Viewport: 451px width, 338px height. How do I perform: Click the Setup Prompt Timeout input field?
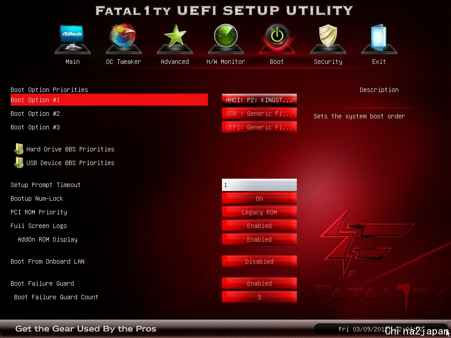click(x=259, y=185)
